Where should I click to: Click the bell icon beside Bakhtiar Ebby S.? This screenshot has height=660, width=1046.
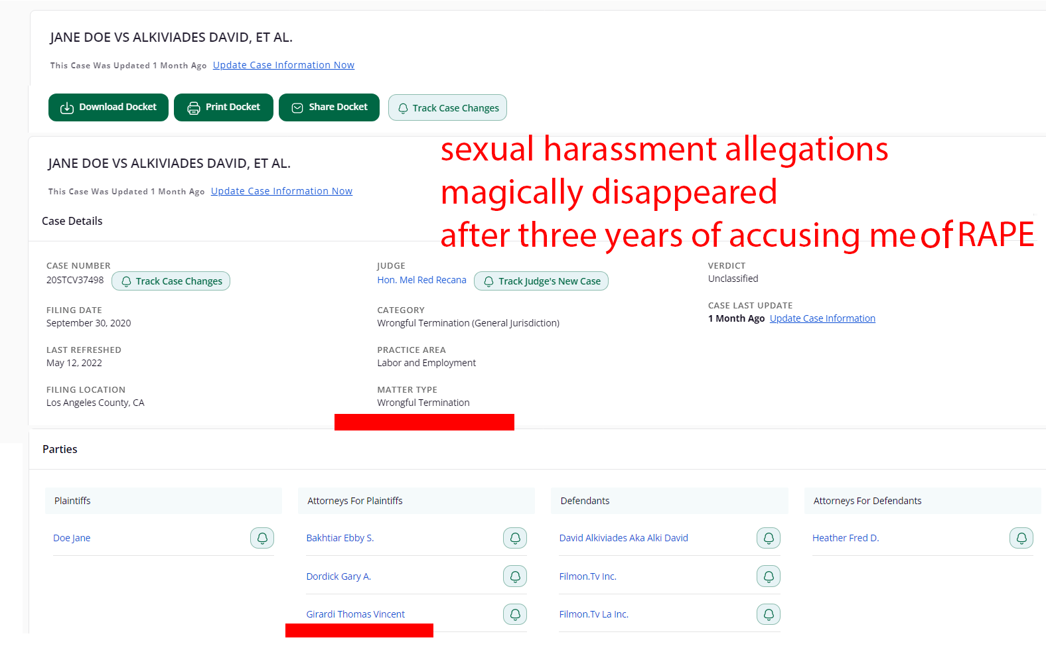514,538
